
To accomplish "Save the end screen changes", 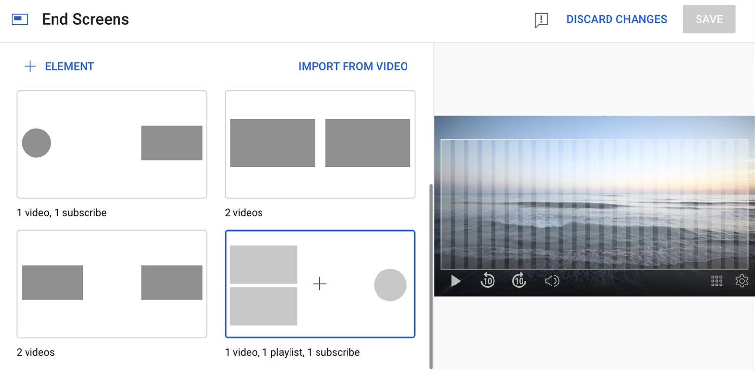I will coord(709,19).
